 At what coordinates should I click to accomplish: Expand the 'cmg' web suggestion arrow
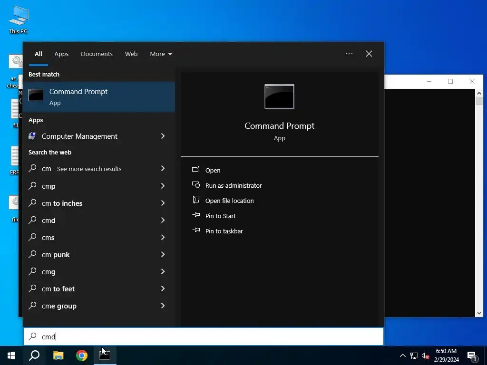point(163,271)
